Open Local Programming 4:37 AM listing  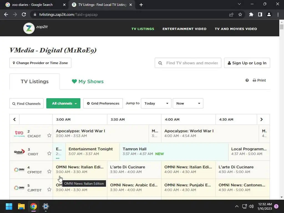tap(249, 151)
